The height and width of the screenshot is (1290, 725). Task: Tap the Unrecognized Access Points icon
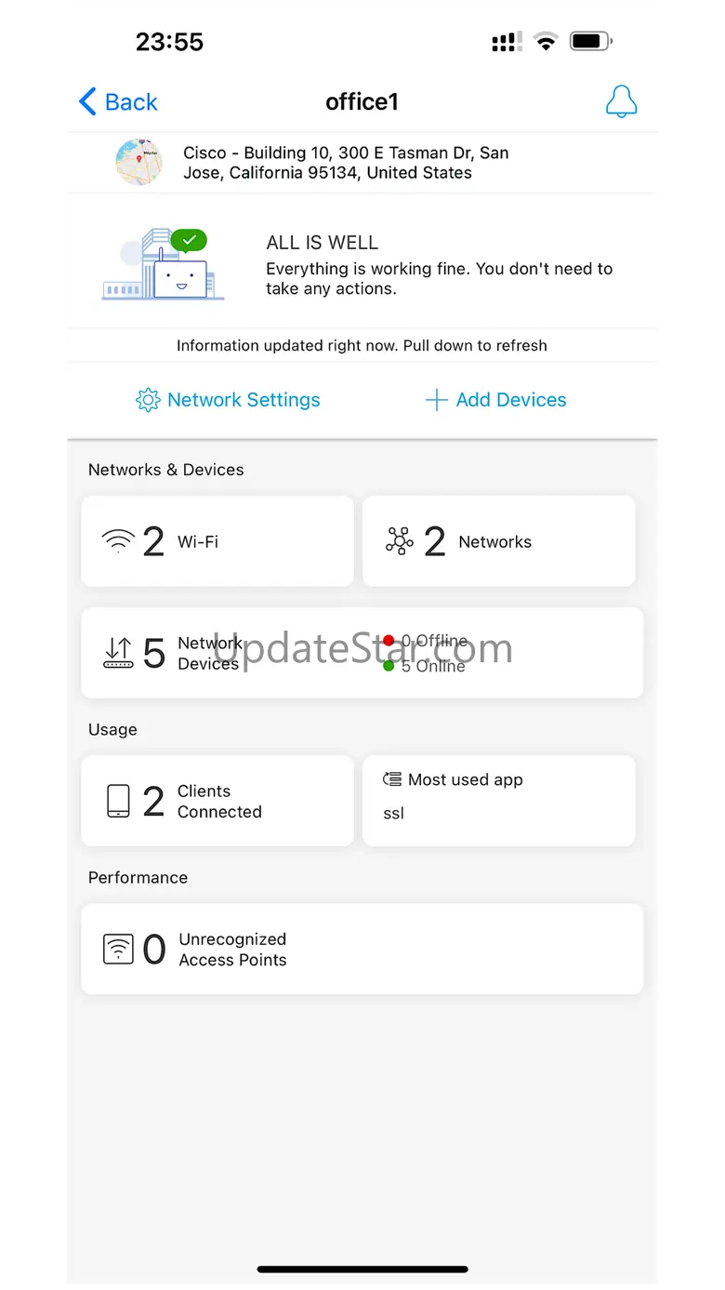coord(118,950)
